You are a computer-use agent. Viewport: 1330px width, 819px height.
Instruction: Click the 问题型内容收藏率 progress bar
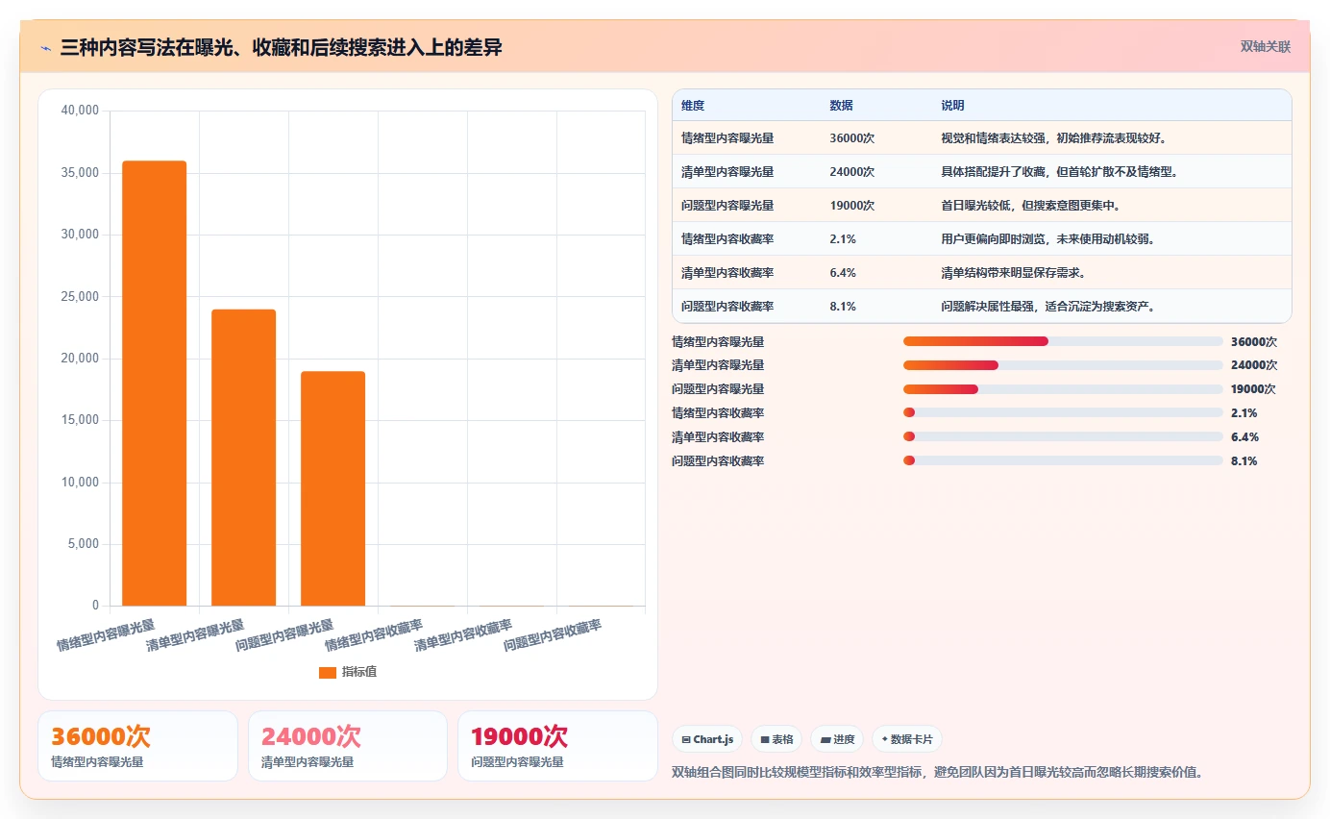1063,461
